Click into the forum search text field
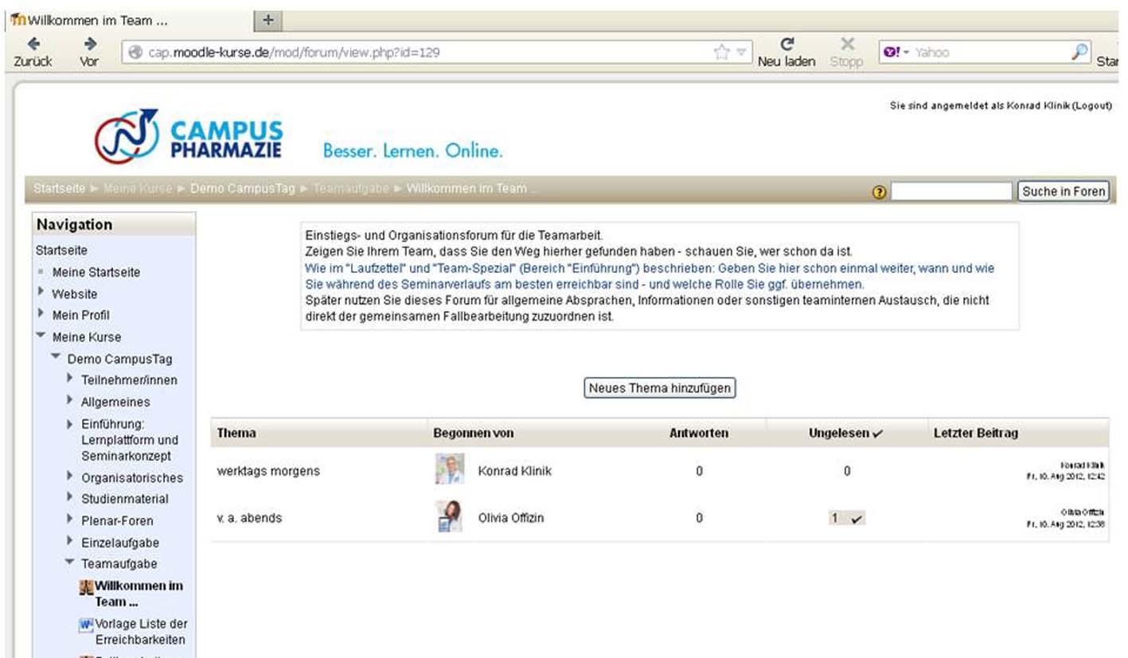The width and height of the screenshot is (1128, 658). [x=950, y=192]
